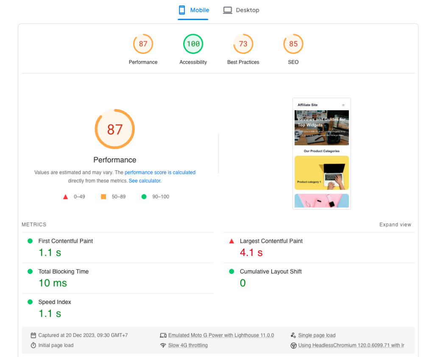Open the Slow 4G throttling link
Image resolution: width=434 pixels, height=357 pixels.
(x=188, y=345)
